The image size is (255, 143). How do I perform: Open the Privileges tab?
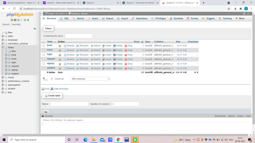coord(159,19)
